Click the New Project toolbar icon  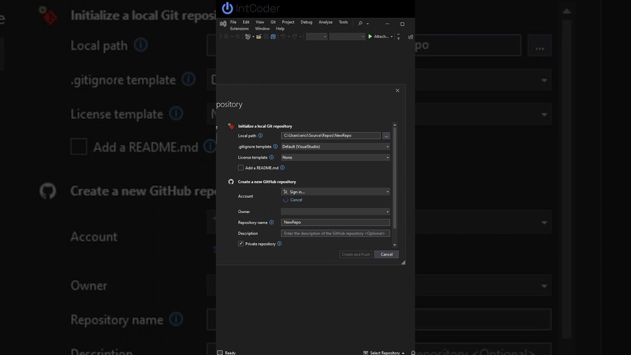click(x=248, y=36)
